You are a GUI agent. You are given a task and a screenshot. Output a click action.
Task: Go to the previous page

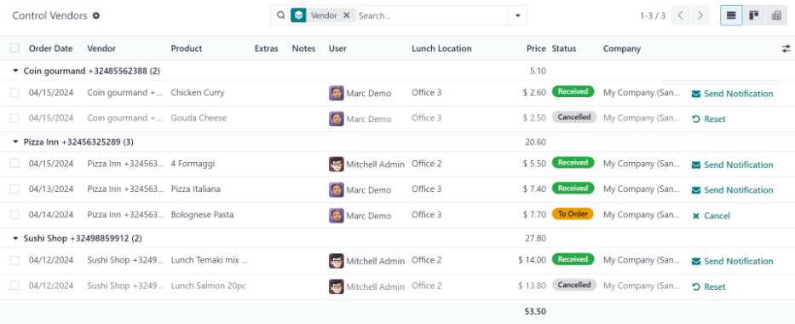(x=681, y=15)
